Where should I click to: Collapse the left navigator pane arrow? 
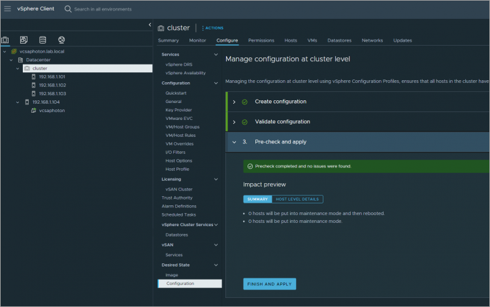[150, 25]
